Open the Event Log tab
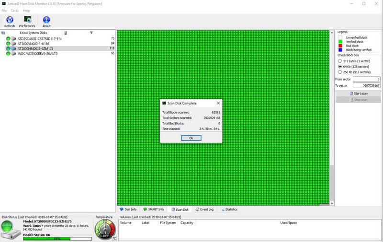 [204, 209]
